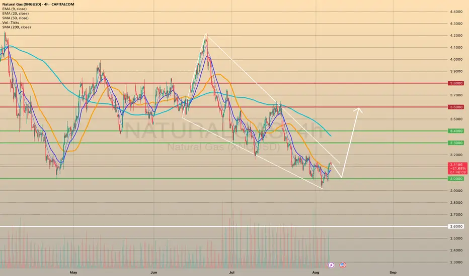Click the 4.2000 price axis value
Screen dimensions: 469x276
(x=456, y=36)
